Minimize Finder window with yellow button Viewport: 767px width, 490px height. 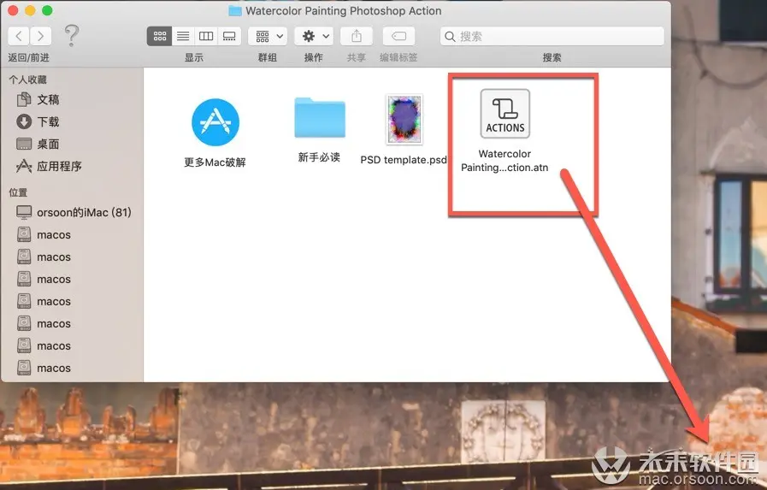point(30,10)
